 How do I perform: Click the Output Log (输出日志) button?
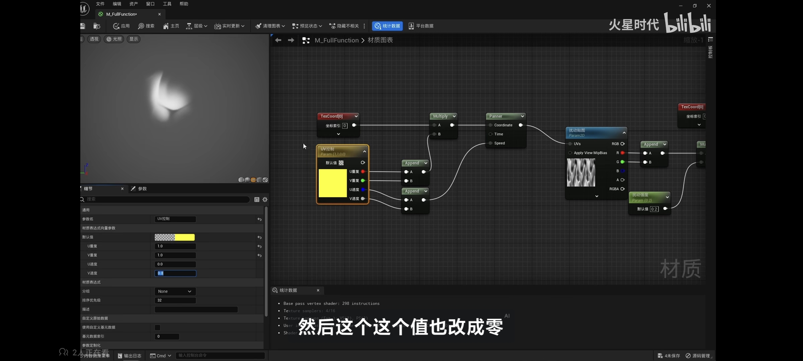(130, 356)
